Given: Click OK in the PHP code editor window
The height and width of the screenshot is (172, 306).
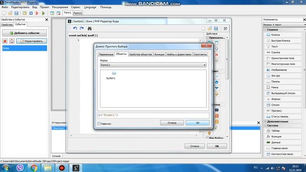Looking at the screenshot, I should pos(217,146).
